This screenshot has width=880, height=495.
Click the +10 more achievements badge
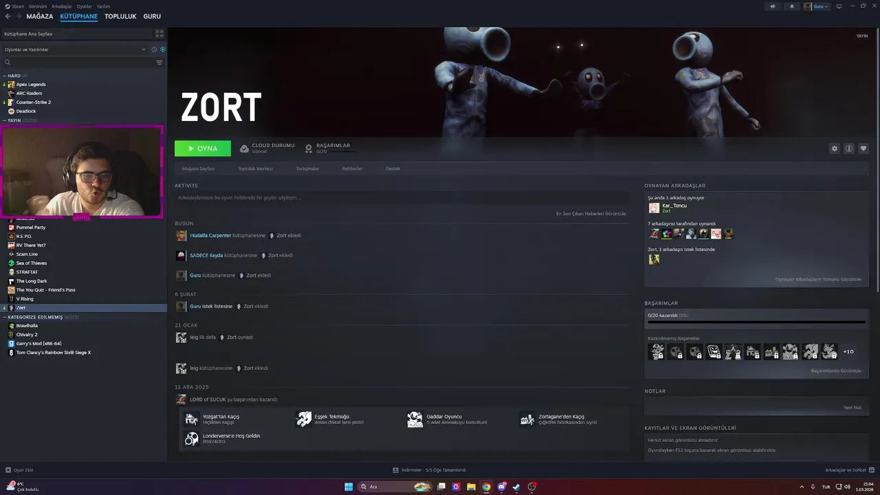coord(848,352)
